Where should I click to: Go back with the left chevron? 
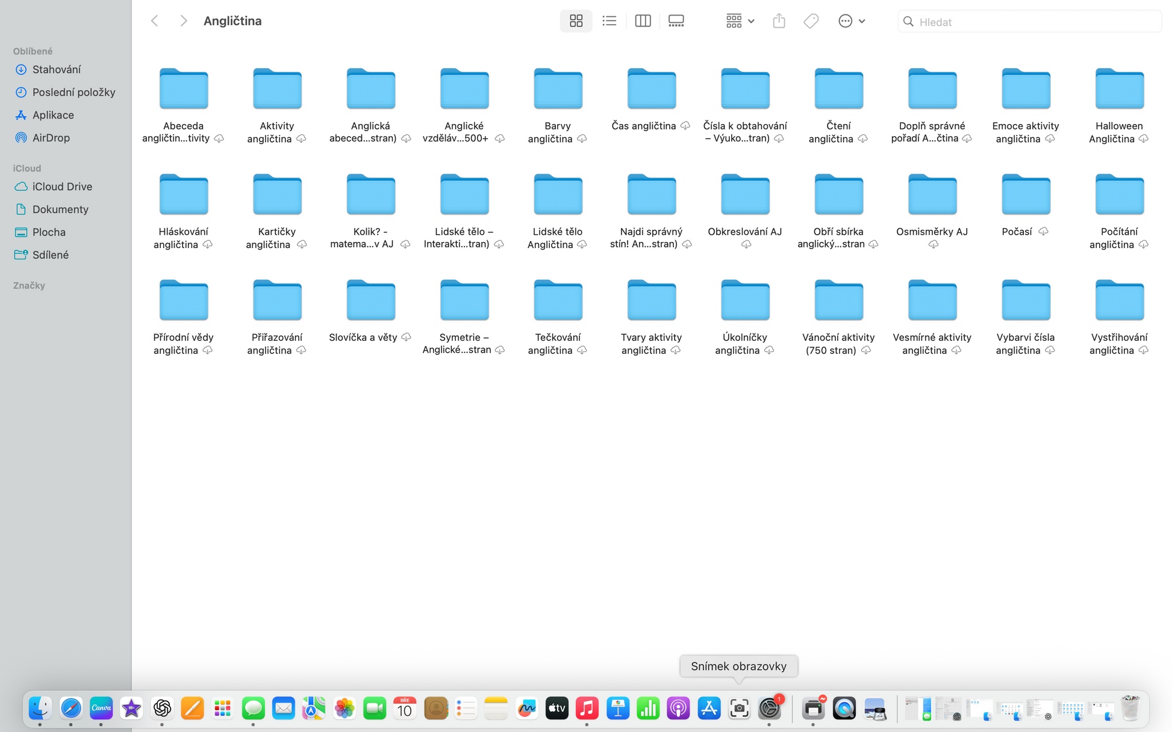tap(155, 21)
